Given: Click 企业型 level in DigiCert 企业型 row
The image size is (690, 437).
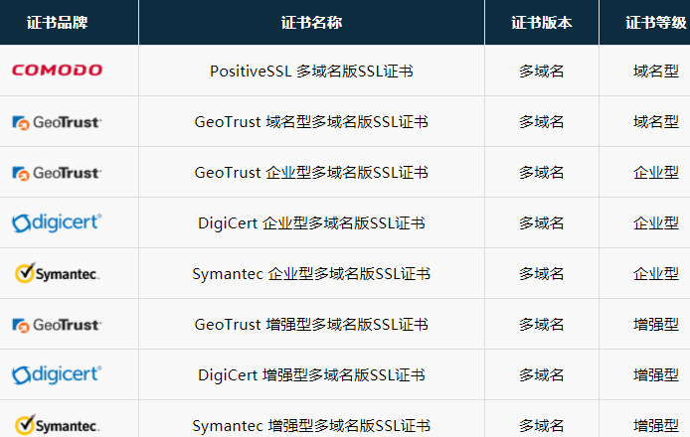Looking at the screenshot, I should [x=656, y=222].
